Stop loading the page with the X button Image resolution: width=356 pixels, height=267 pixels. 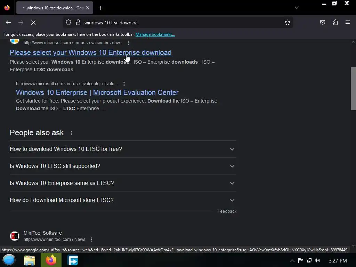(33, 23)
